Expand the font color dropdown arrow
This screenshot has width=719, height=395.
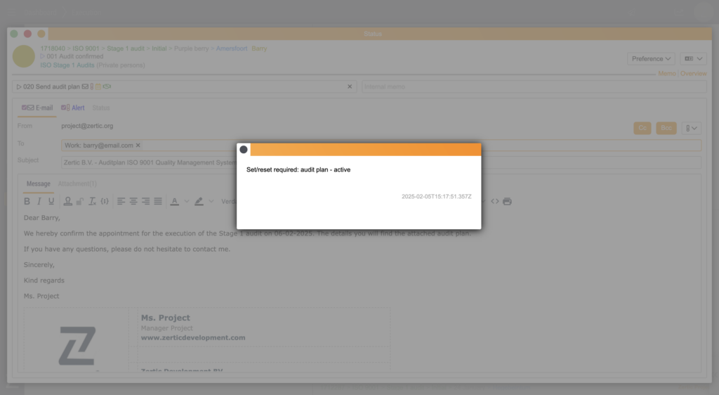(x=187, y=202)
